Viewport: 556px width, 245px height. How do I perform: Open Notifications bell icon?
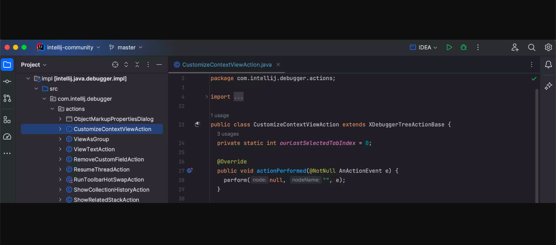pos(548,65)
